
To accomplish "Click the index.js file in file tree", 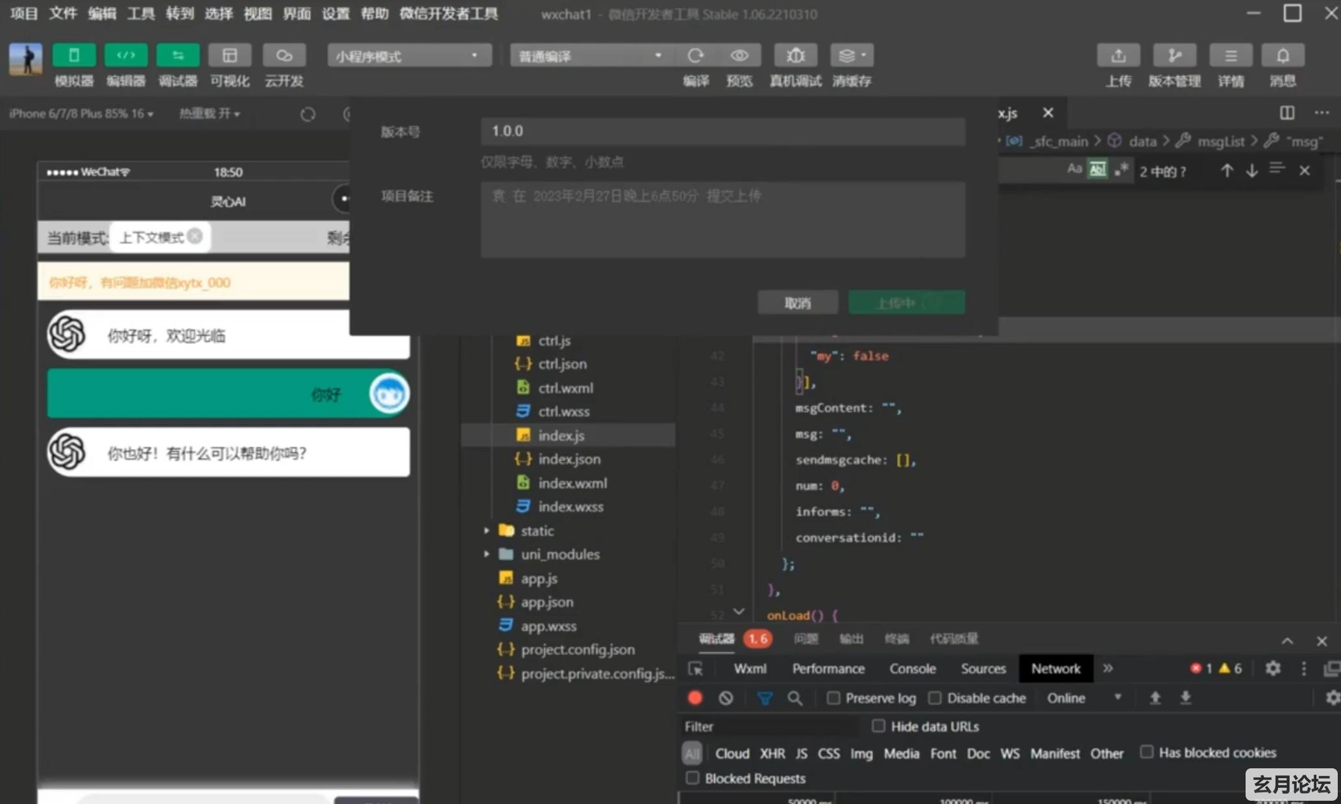I will [560, 435].
